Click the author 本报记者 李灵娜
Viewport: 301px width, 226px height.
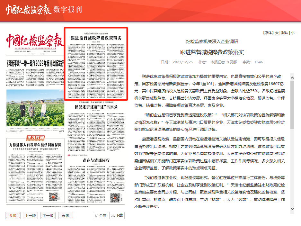point(224,62)
